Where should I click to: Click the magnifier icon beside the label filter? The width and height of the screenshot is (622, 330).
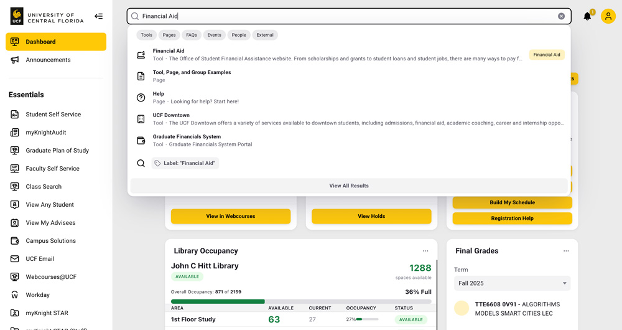pyautogui.click(x=141, y=163)
